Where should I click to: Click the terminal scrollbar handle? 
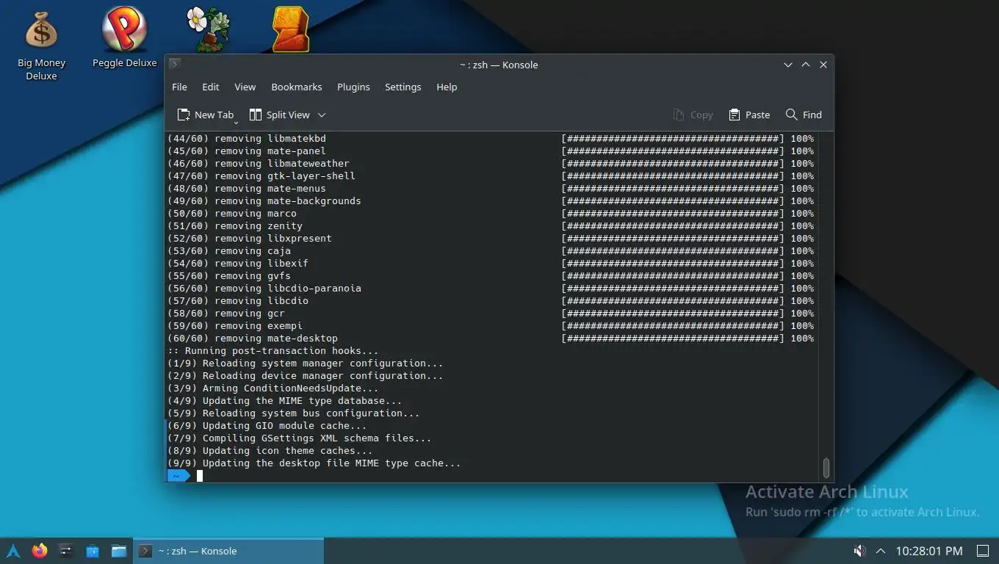(x=826, y=467)
